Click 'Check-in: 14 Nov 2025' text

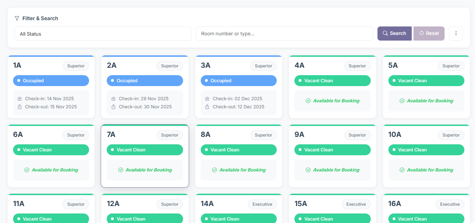pos(49,99)
